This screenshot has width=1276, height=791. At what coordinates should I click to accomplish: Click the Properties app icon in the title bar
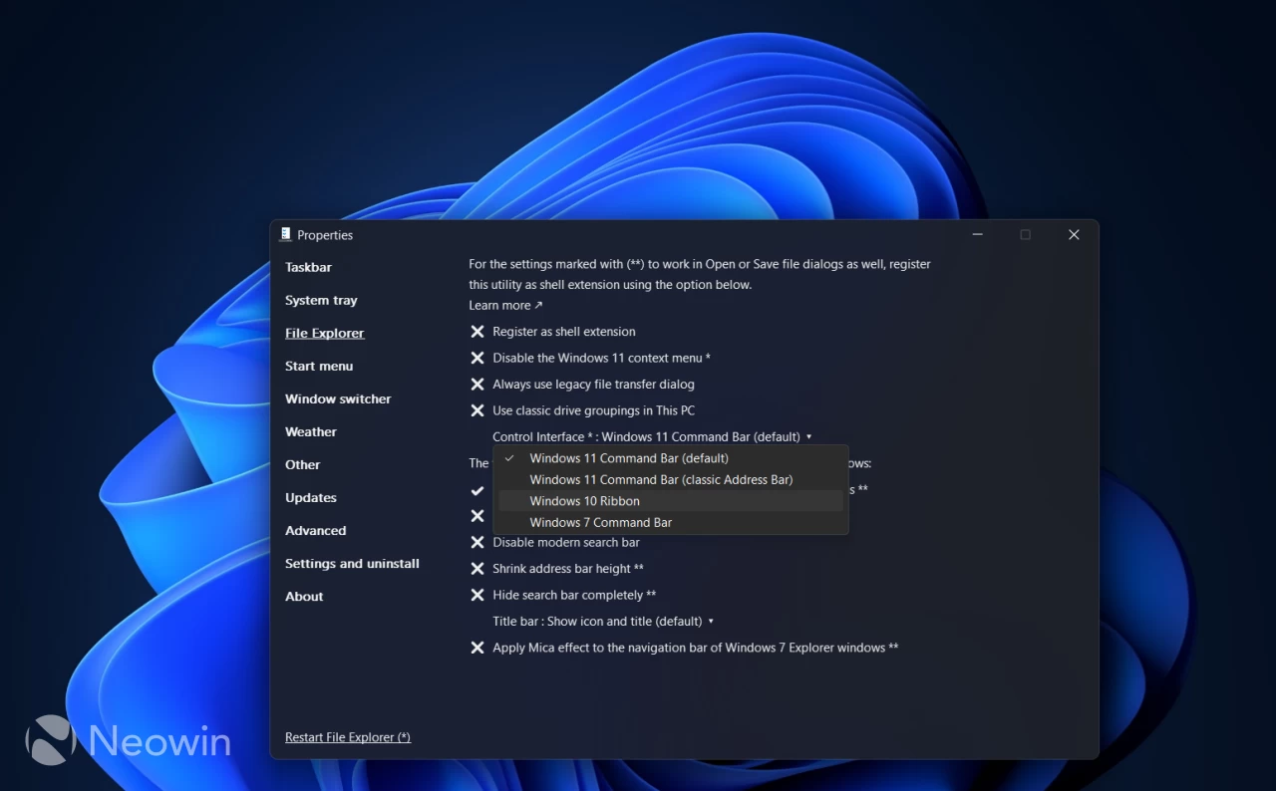pos(285,235)
